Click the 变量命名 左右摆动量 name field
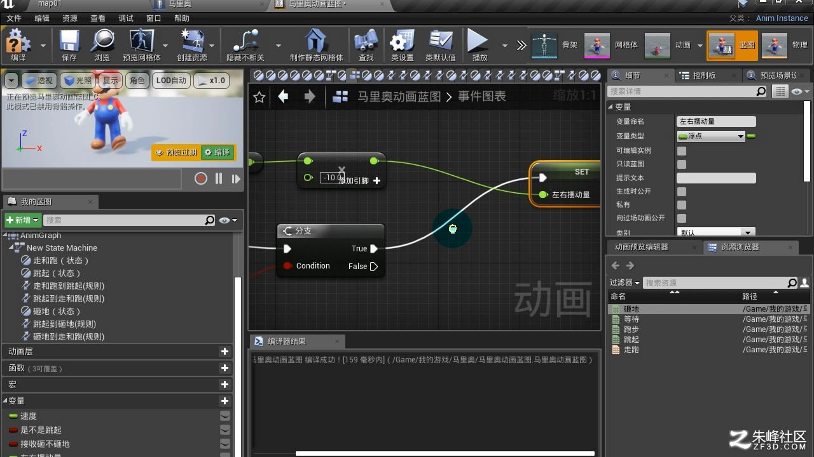 point(716,121)
